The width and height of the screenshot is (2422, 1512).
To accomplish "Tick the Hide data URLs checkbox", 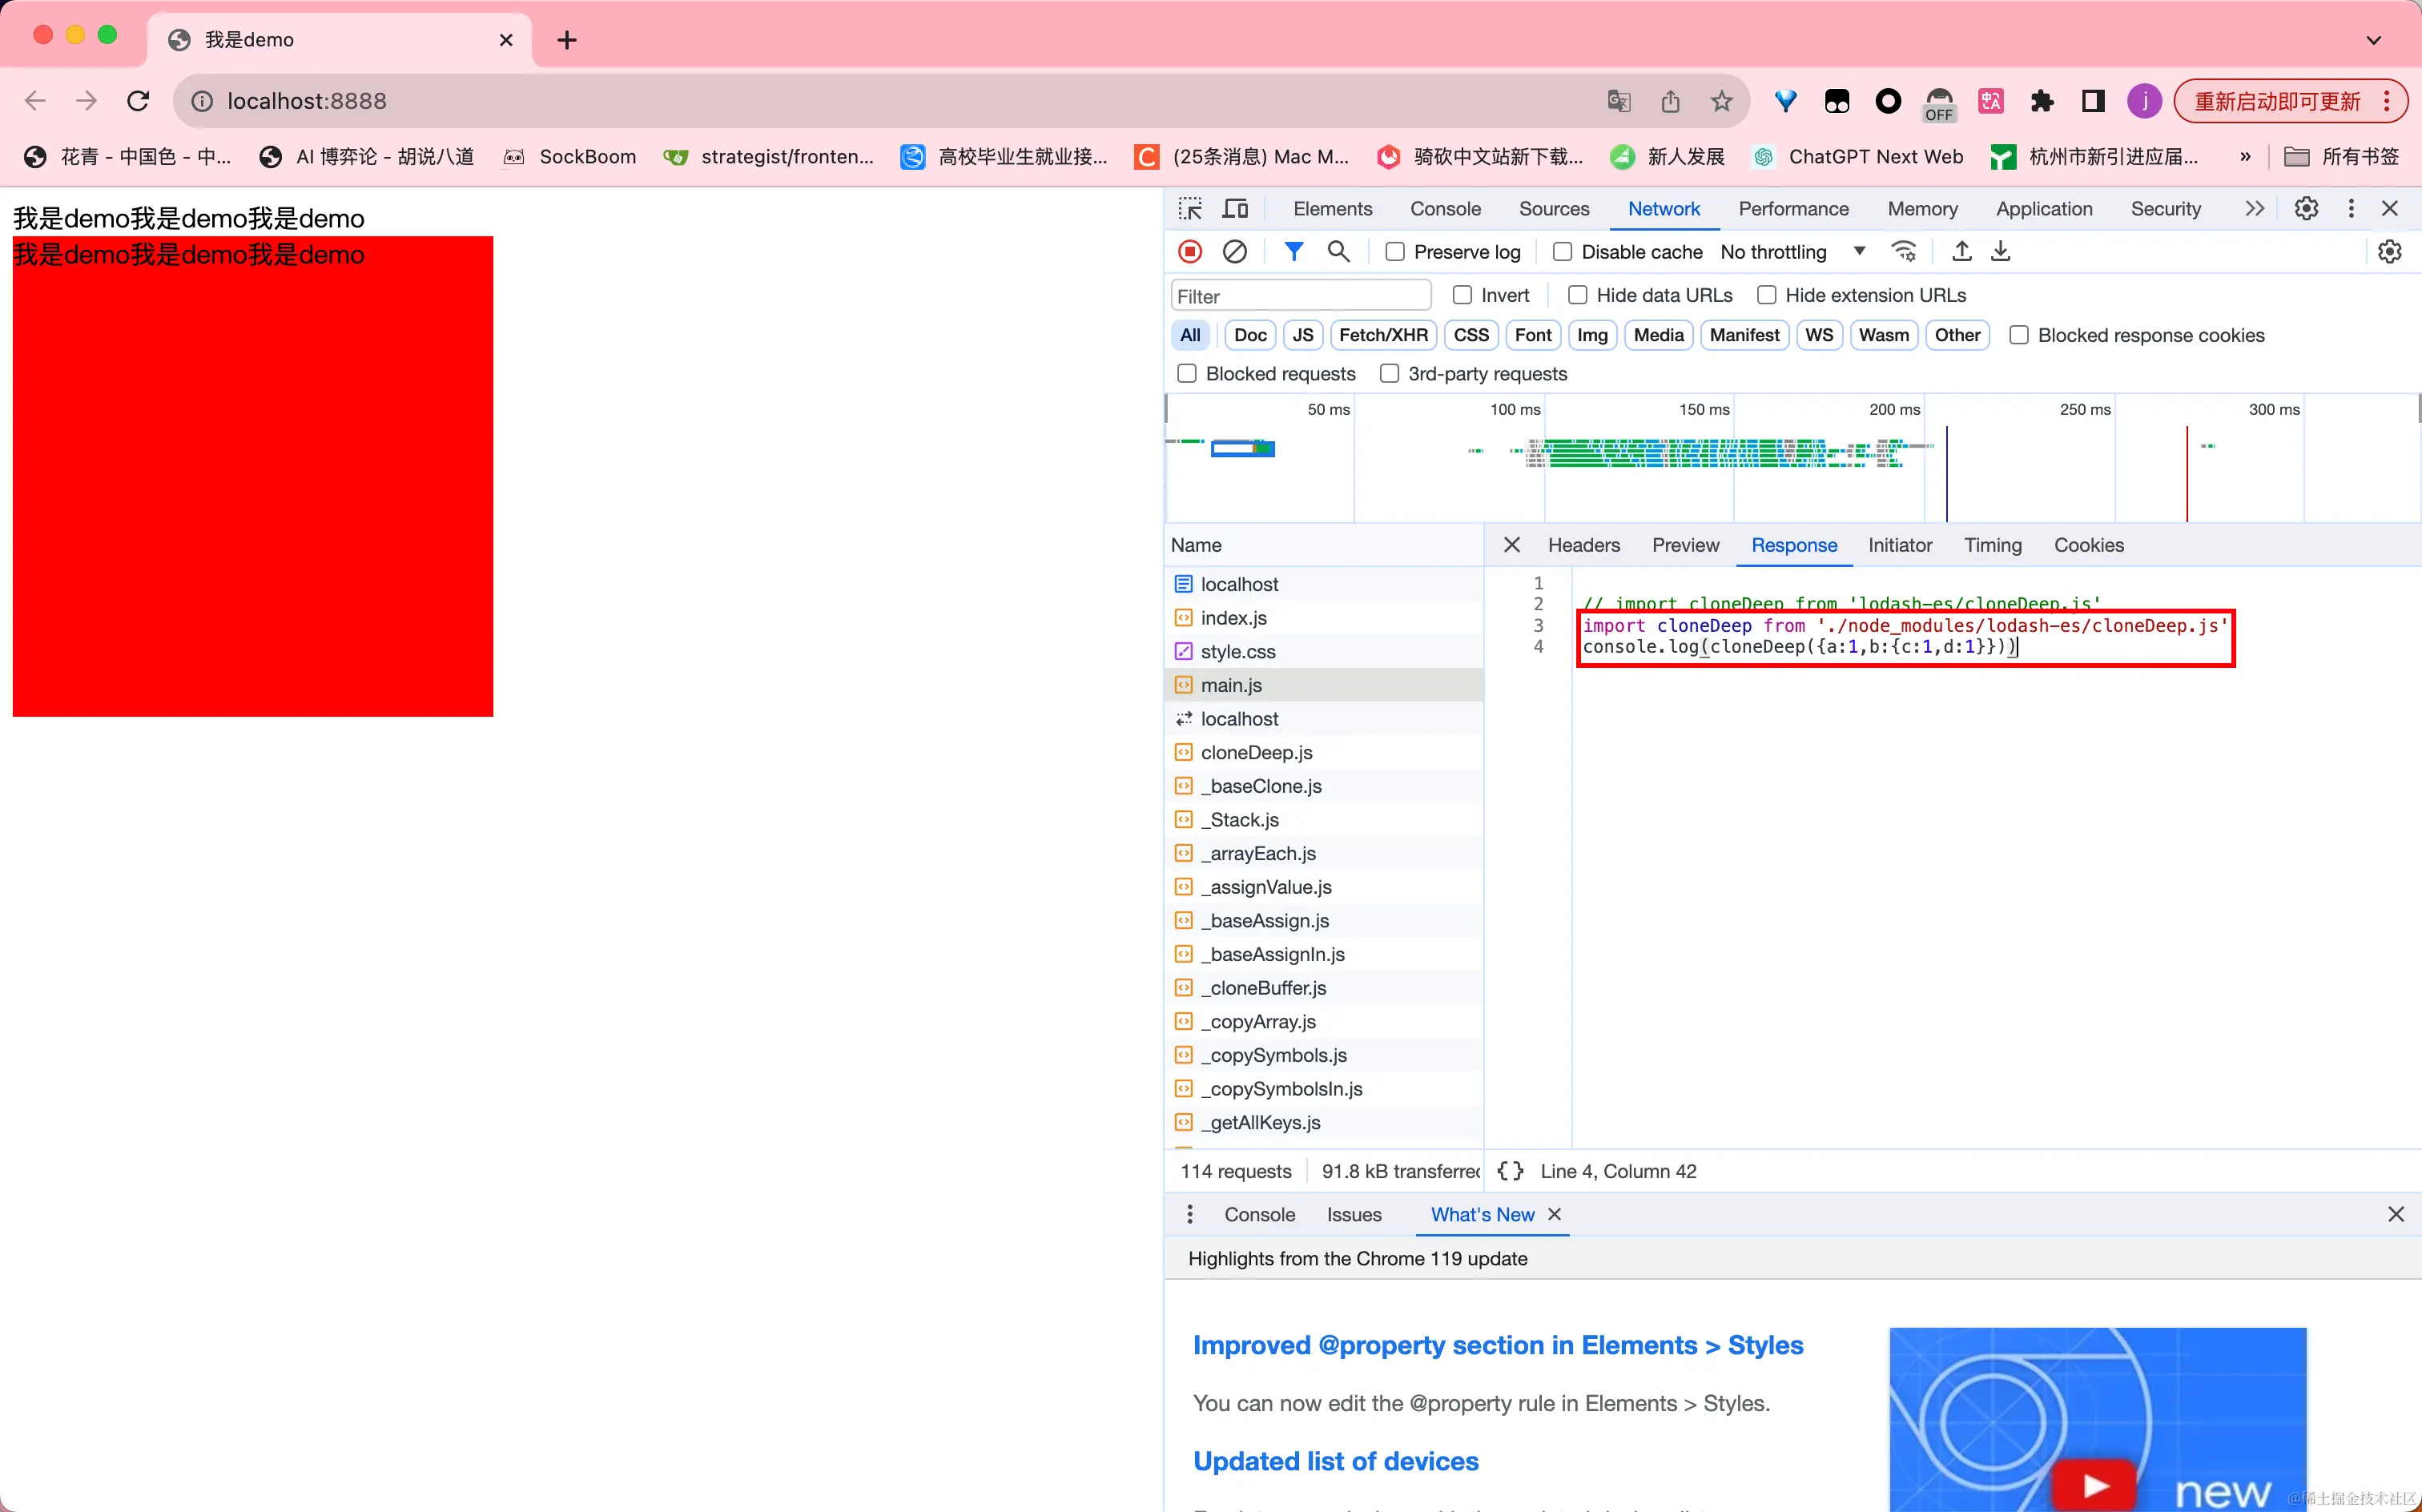I will coord(1577,295).
